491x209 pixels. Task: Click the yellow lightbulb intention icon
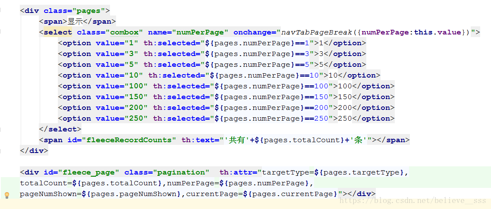pos(6,195)
